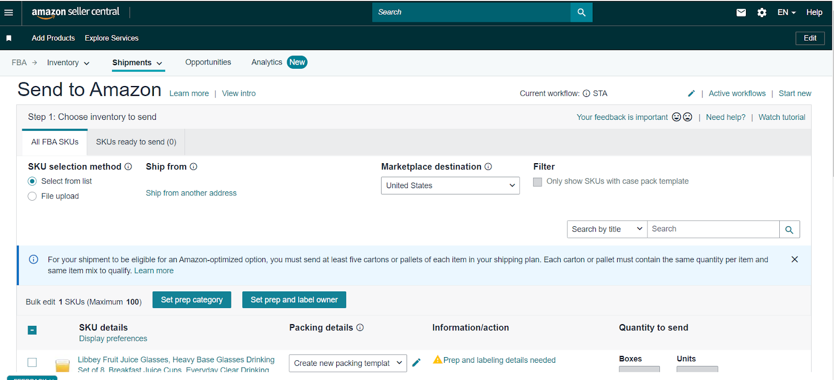This screenshot has width=834, height=380.
Task: Open the hamburger navigation menu
Action: pyautogui.click(x=9, y=13)
